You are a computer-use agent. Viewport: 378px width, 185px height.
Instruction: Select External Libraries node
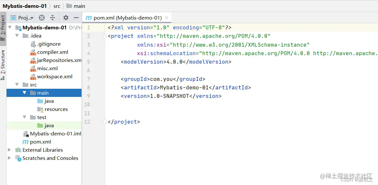pyautogui.click(x=44, y=150)
